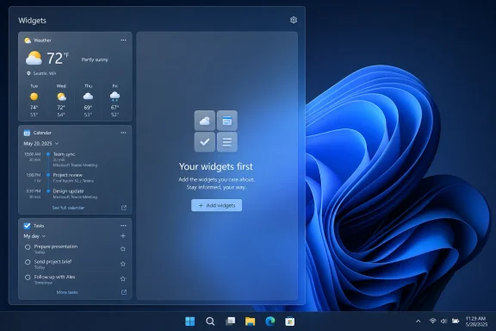Select Tuesday sunny forecast icon
The width and height of the screenshot is (496, 331).
[34, 97]
